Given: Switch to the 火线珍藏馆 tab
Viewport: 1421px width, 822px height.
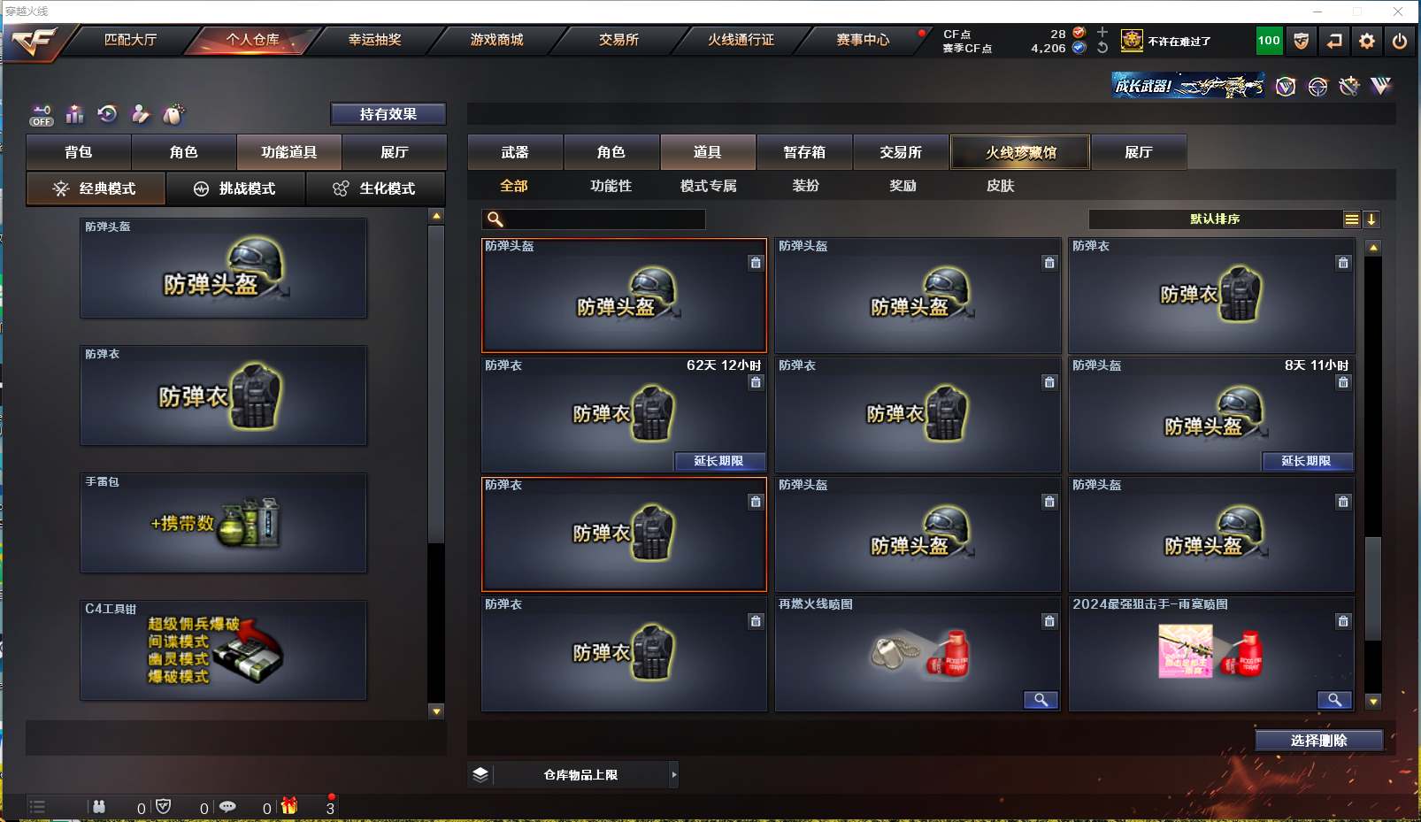Looking at the screenshot, I should point(1020,152).
